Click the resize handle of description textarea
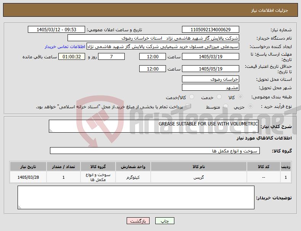 51,131
